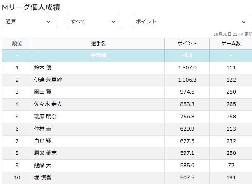Expand the すべて filter dropdown
This screenshot has height=184, width=252.
click(94, 22)
